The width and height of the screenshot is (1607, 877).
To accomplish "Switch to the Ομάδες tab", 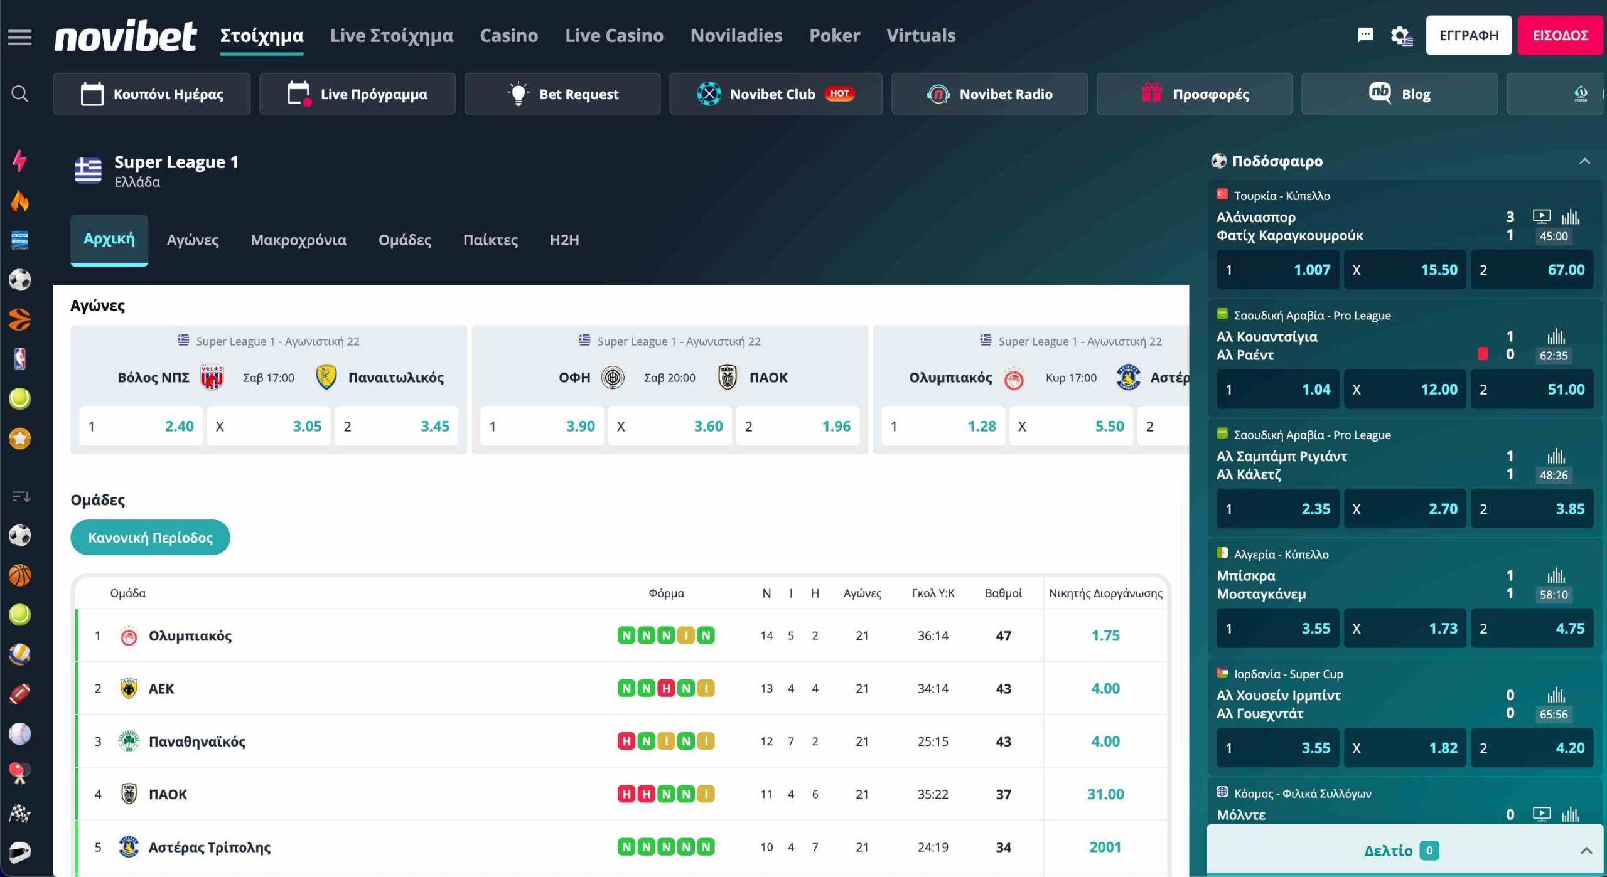I will (405, 240).
